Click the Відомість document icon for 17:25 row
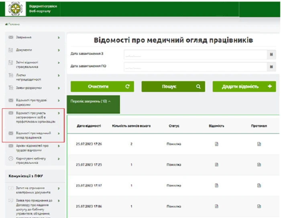Screen dimensions: 281x218 tap(216, 165)
